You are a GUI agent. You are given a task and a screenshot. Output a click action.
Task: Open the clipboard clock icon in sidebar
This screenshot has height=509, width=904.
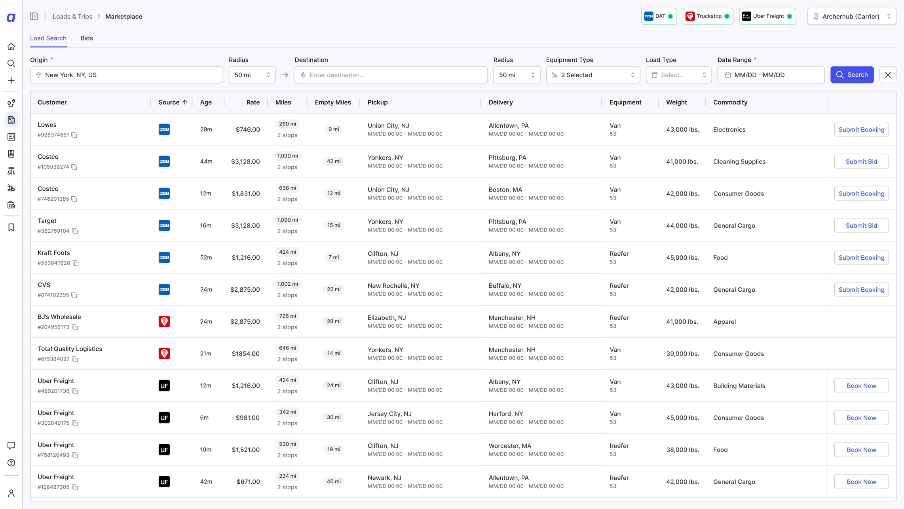(x=11, y=205)
